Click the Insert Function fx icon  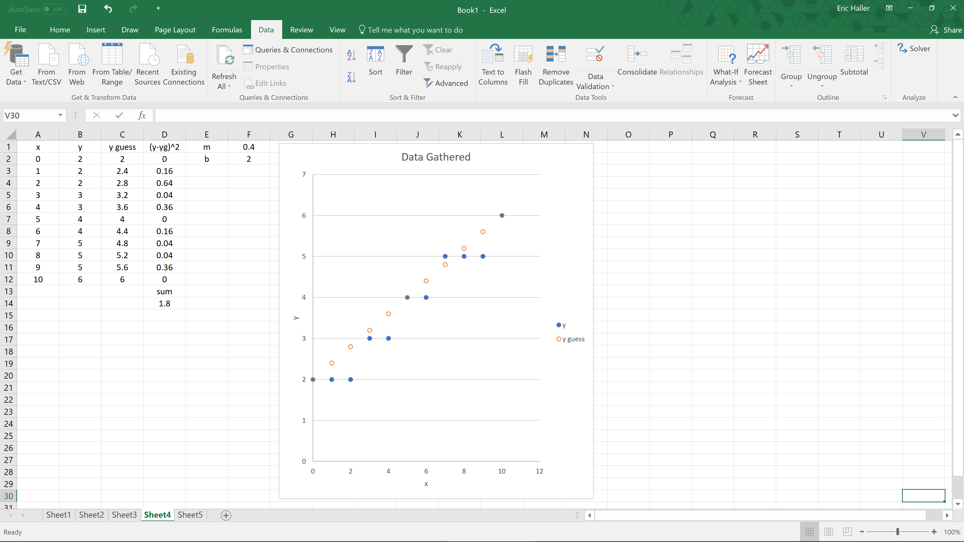142,115
